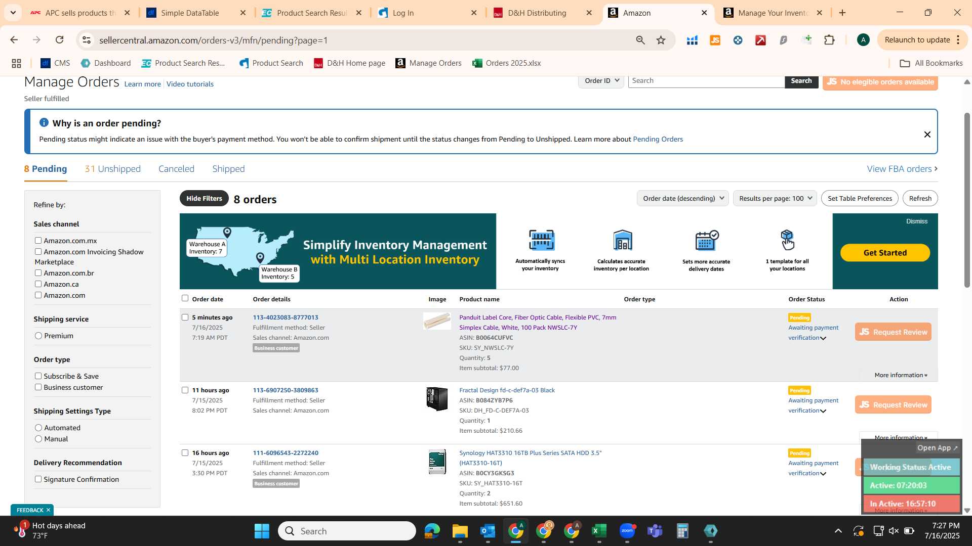This screenshot has width=972, height=546.
Task: Check the Amazon.ca sales channel
Action: click(x=38, y=284)
